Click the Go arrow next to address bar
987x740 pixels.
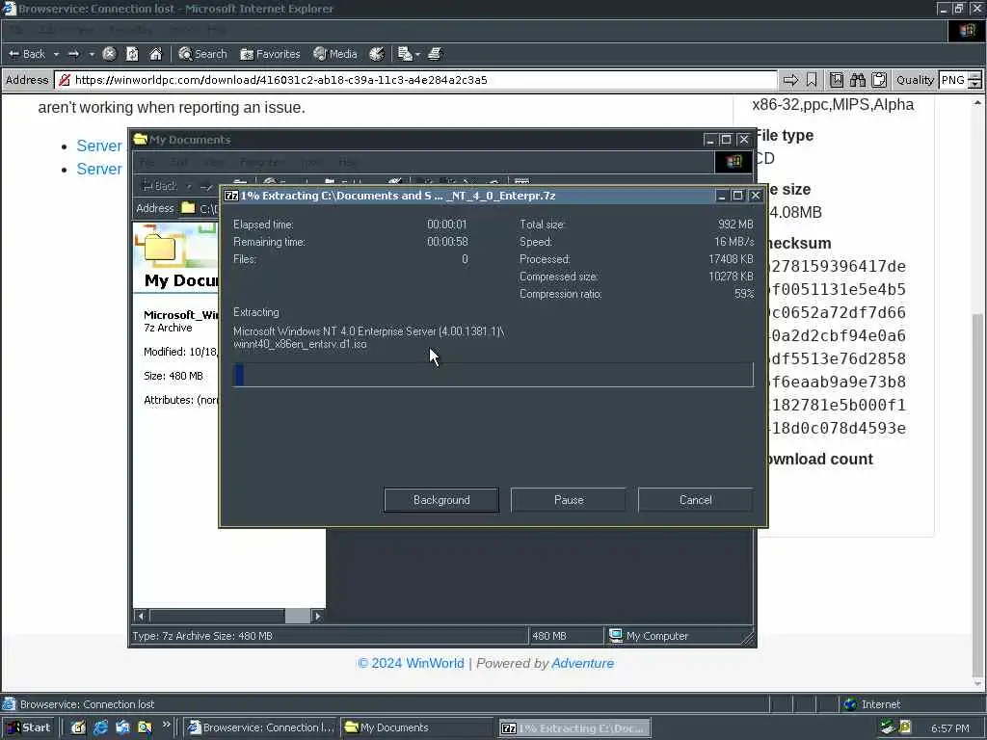pyautogui.click(x=790, y=80)
